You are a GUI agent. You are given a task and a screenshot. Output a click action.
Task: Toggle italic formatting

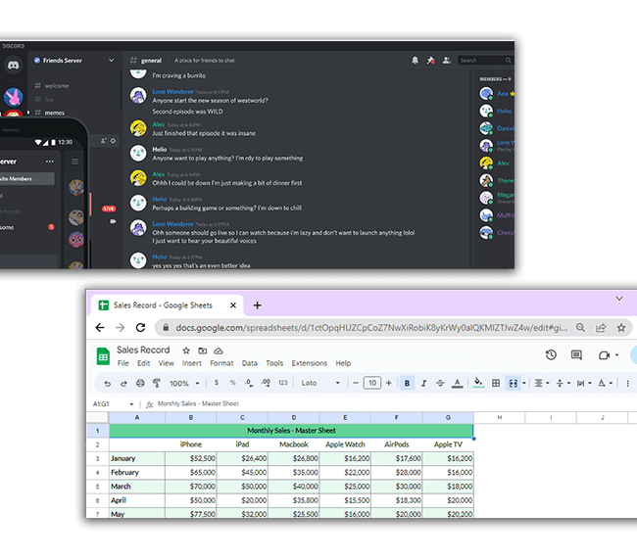click(423, 383)
